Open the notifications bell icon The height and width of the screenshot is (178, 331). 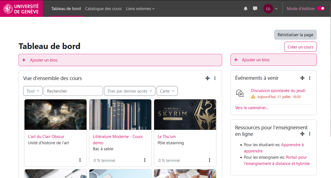pos(246,8)
